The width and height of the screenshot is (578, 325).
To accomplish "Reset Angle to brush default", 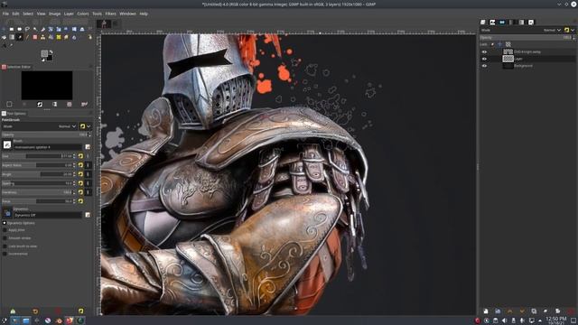I will click(80, 174).
